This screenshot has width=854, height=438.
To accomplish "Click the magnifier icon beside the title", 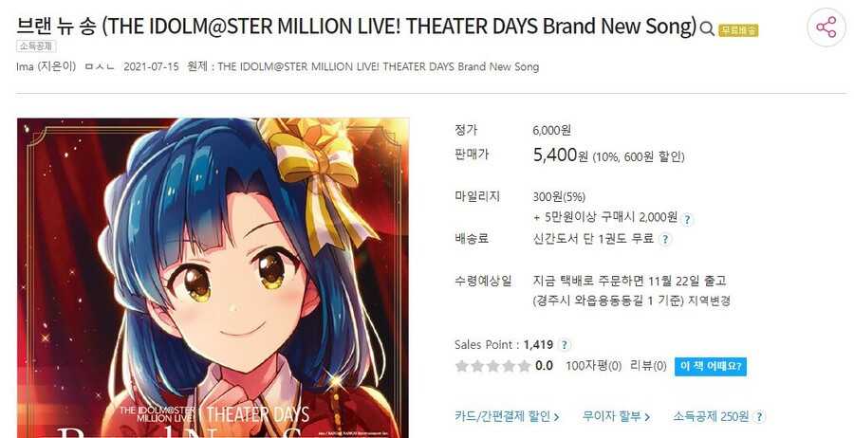I will click(706, 28).
